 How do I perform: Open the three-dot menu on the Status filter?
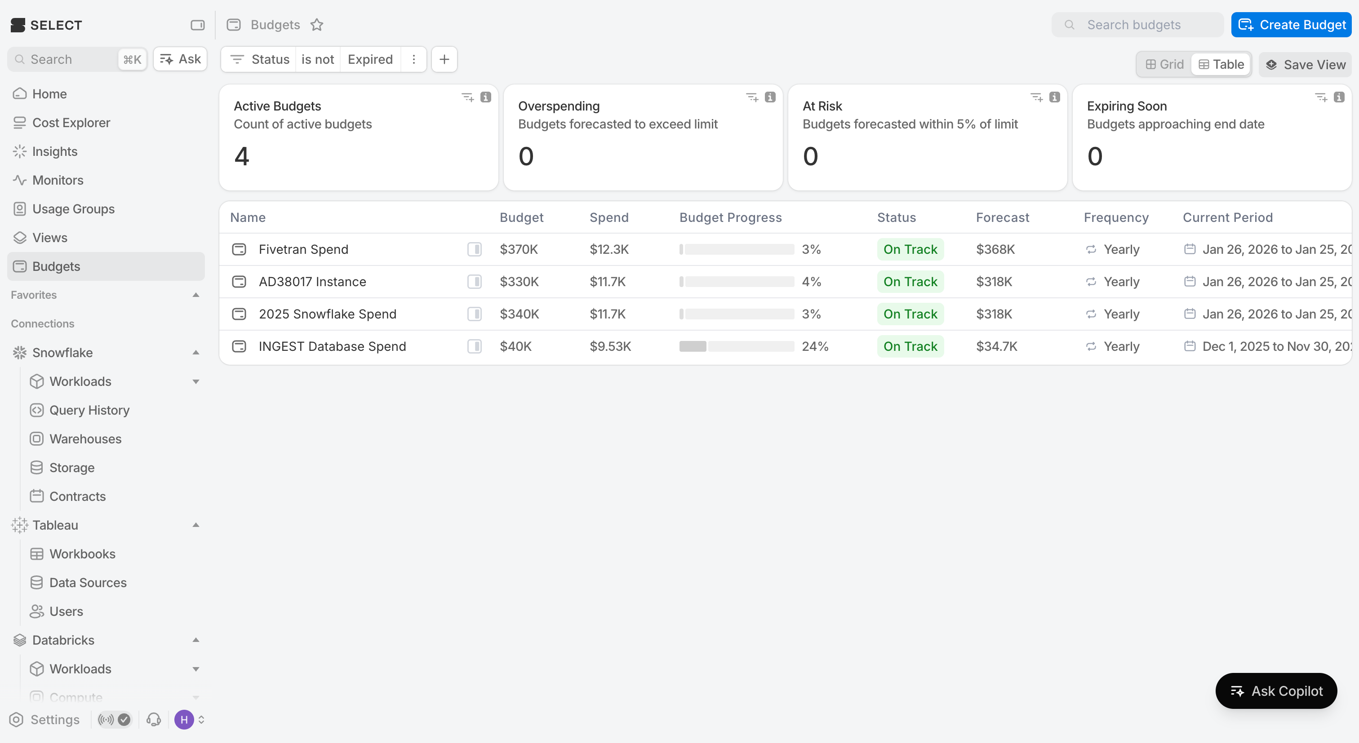point(414,59)
